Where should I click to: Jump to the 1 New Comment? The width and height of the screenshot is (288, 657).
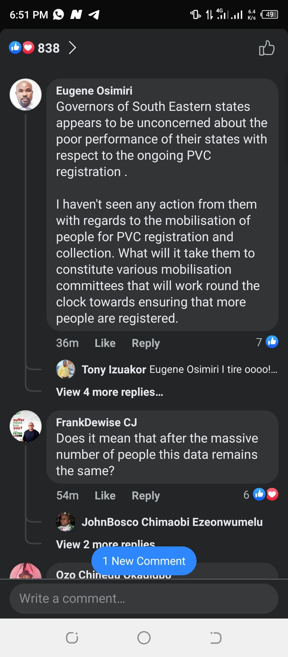pyautogui.click(x=144, y=561)
